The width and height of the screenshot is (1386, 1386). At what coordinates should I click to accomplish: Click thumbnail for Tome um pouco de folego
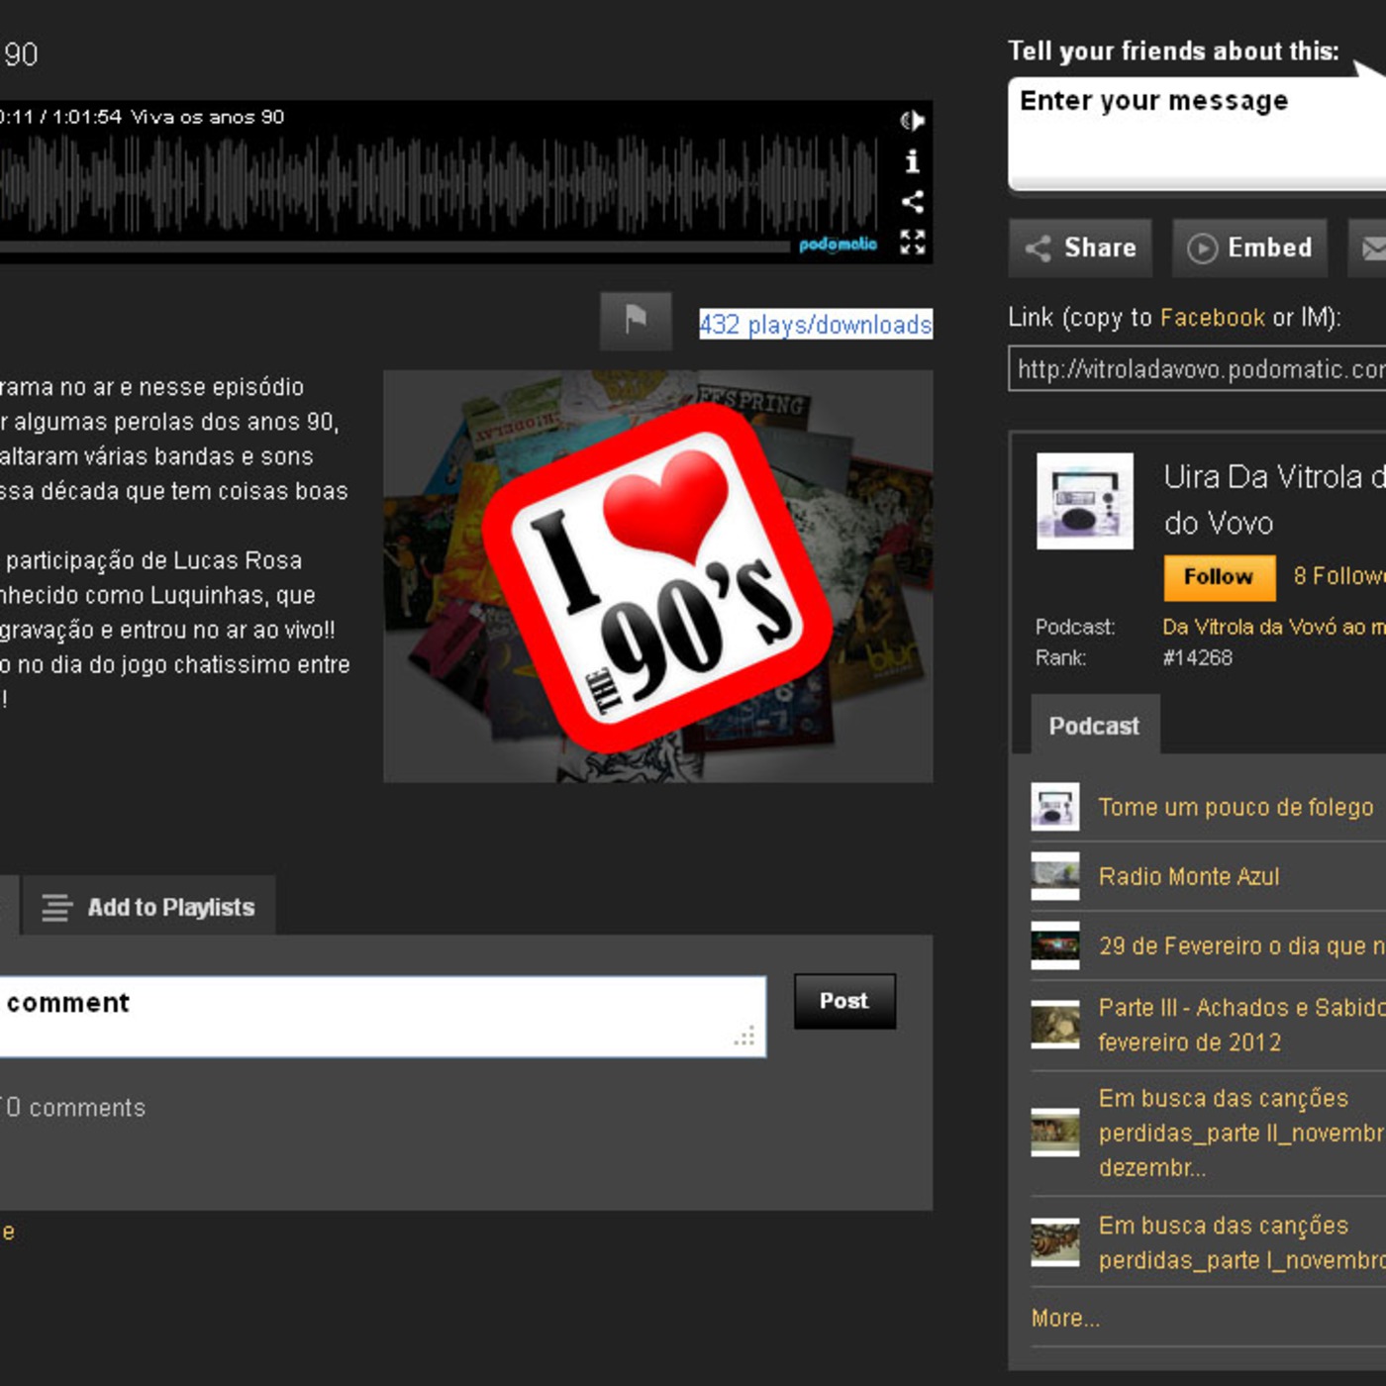pos(1055,807)
